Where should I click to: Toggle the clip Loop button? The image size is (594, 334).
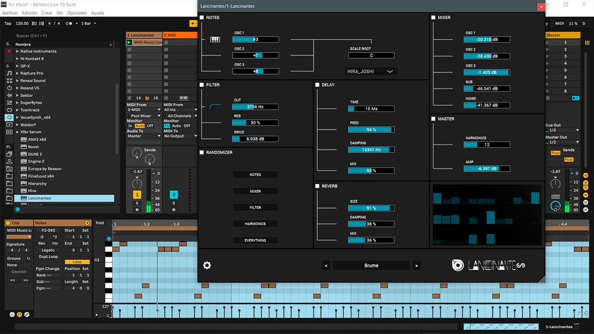tap(77, 262)
